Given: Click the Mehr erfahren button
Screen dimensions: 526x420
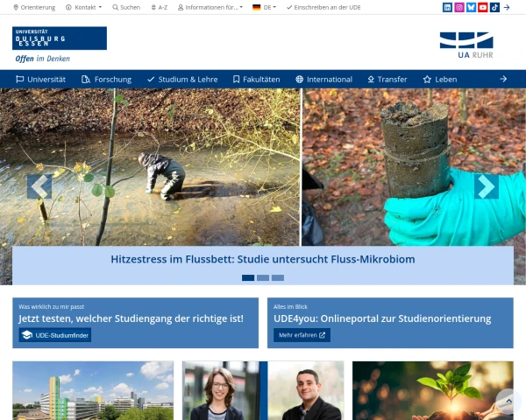Looking at the screenshot, I should tap(302, 335).
